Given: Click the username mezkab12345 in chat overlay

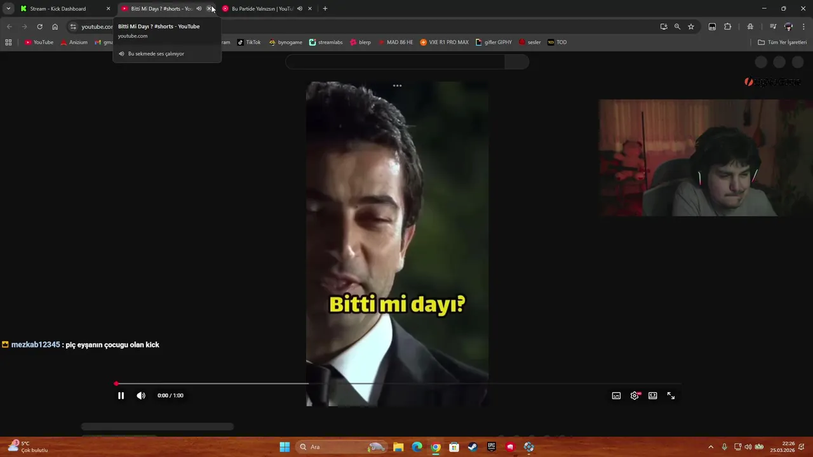Looking at the screenshot, I should (36, 345).
